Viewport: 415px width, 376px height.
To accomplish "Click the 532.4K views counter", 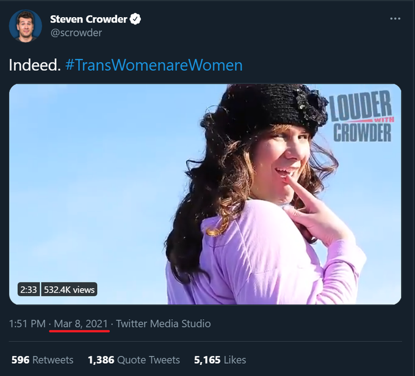I will [x=69, y=289].
